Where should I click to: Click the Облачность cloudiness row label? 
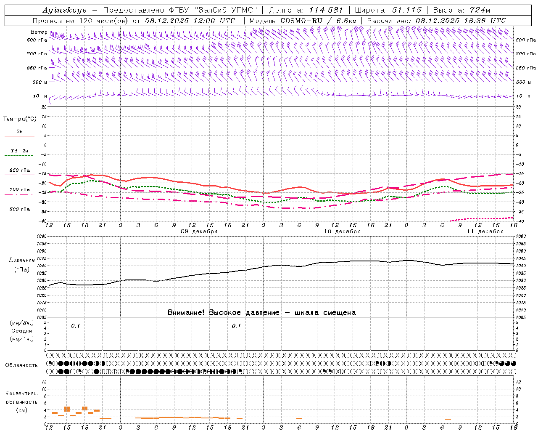pos(21,365)
